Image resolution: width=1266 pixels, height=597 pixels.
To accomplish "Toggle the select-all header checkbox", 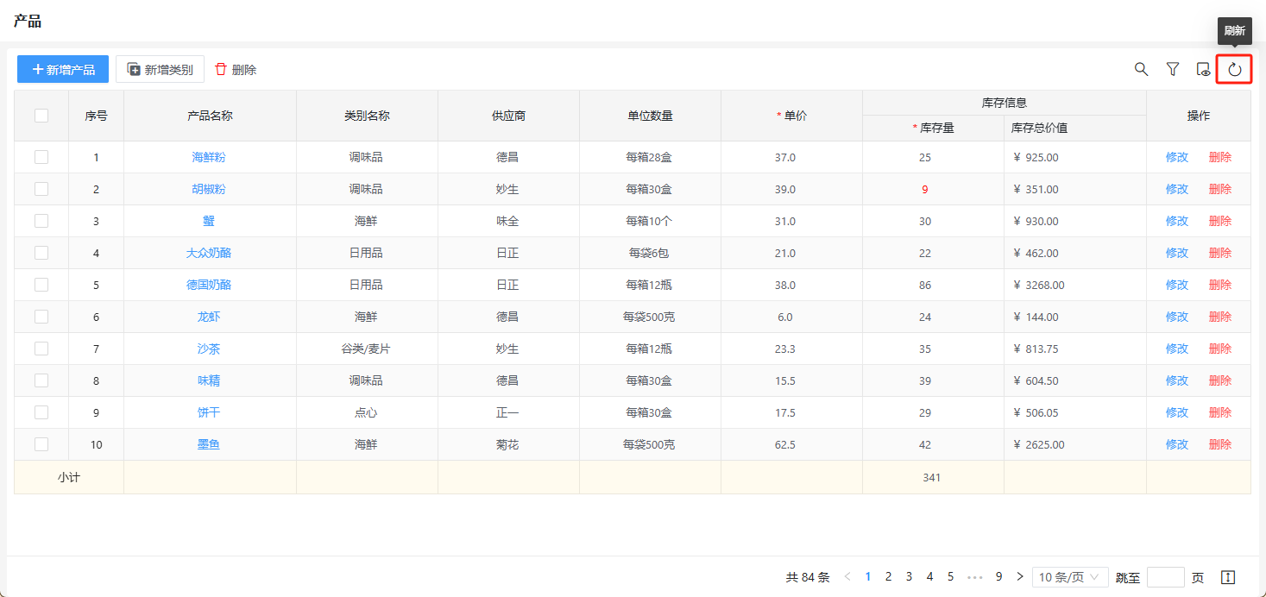I will (41, 116).
